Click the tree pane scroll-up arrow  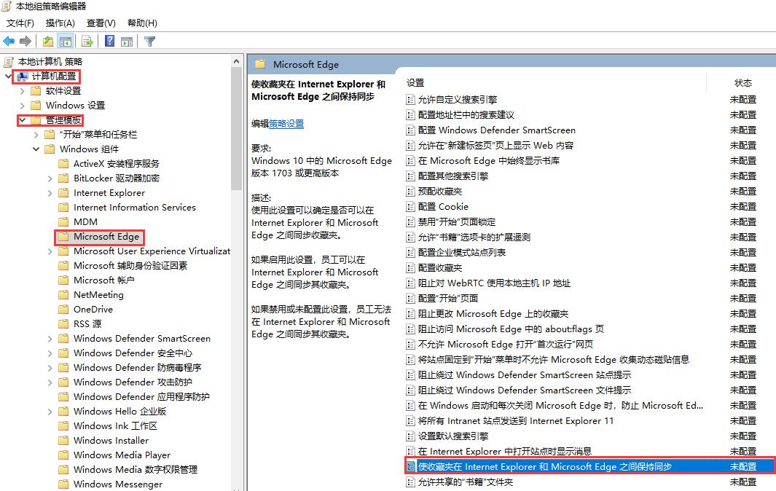point(236,61)
